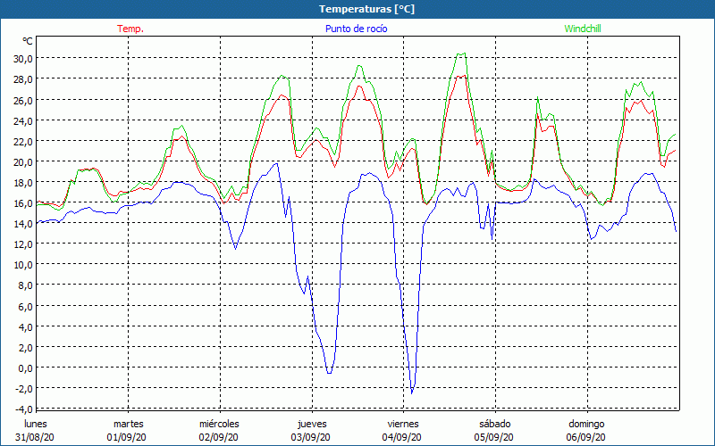Image resolution: width=715 pixels, height=446 pixels.
Task: Click the '0,0' y-axis value
Action: [25, 368]
